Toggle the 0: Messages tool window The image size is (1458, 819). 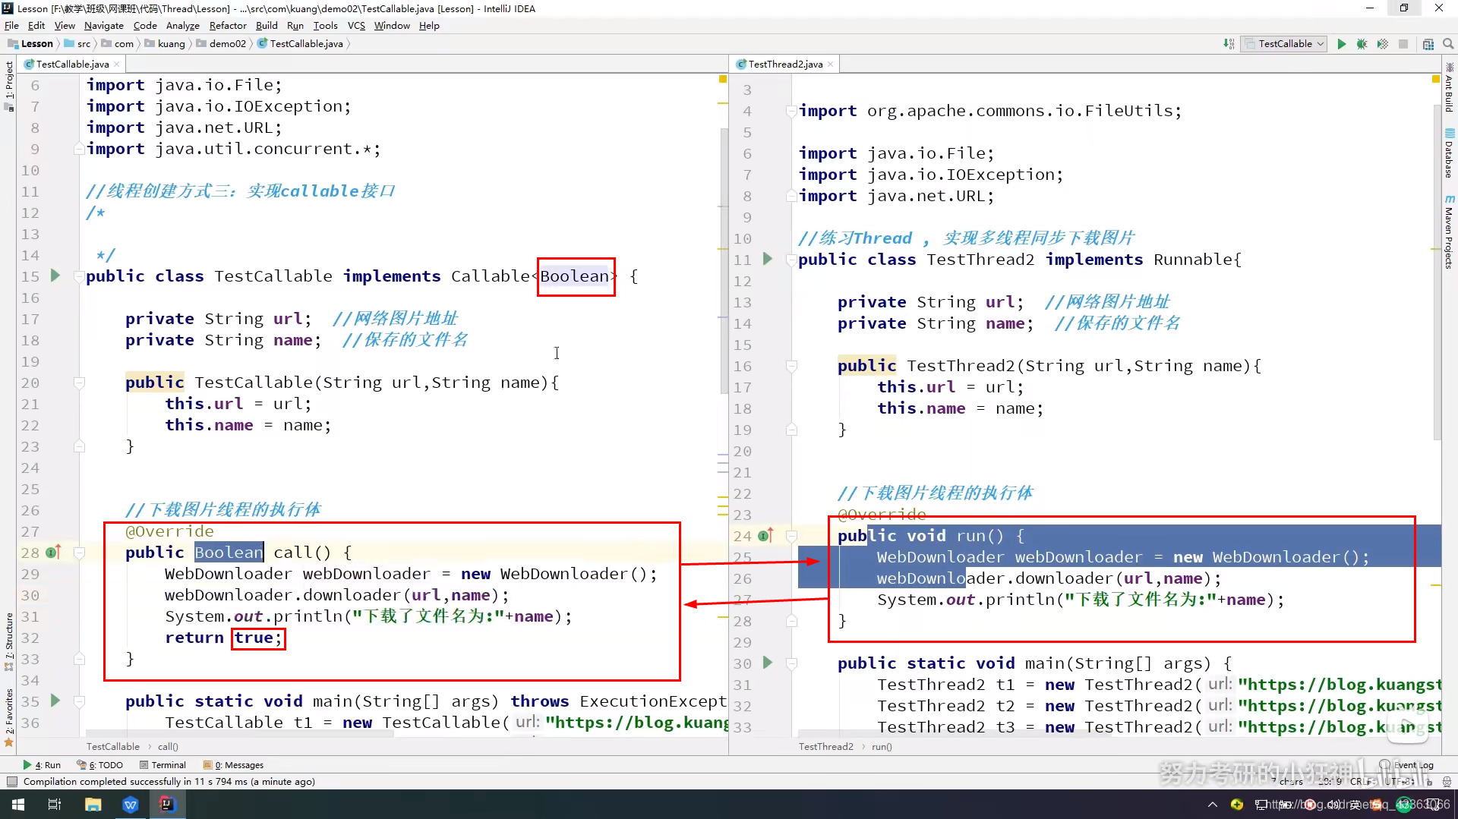(x=234, y=765)
